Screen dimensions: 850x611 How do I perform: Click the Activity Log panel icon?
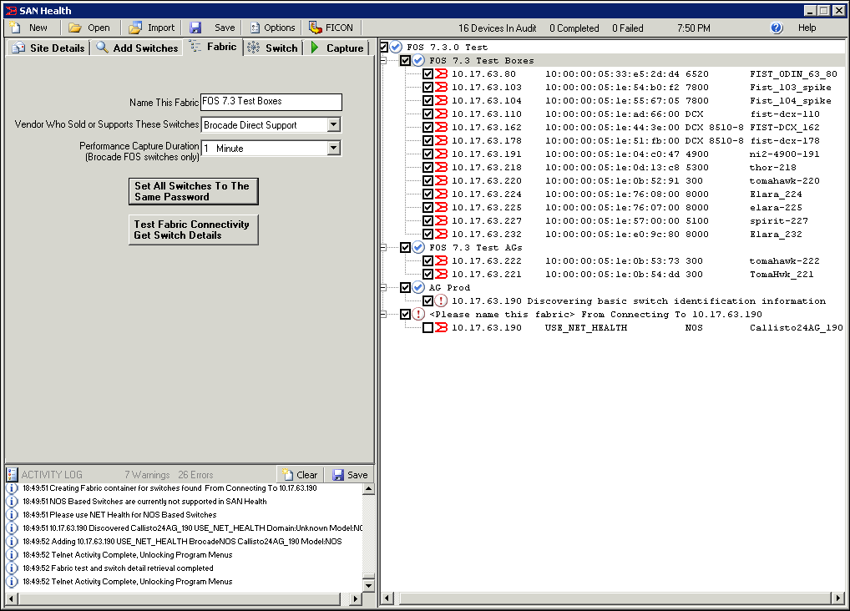tap(12, 475)
